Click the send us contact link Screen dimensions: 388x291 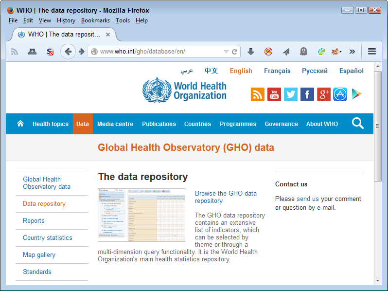[x=308, y=199]
